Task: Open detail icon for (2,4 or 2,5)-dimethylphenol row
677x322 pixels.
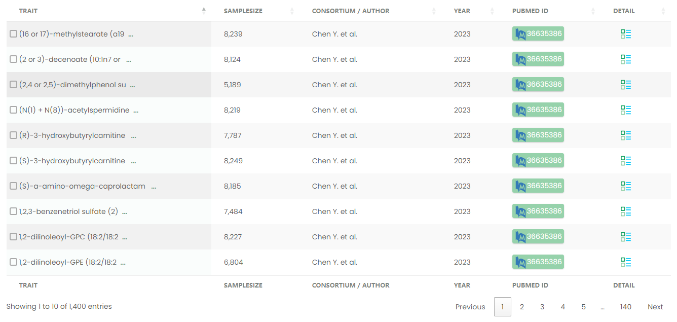Action: coord(626,85)
